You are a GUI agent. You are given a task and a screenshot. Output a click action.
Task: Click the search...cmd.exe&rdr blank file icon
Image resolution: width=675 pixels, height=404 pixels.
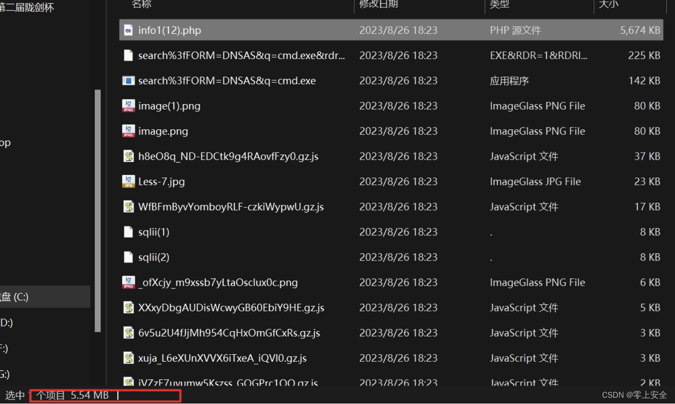(128, 55)
